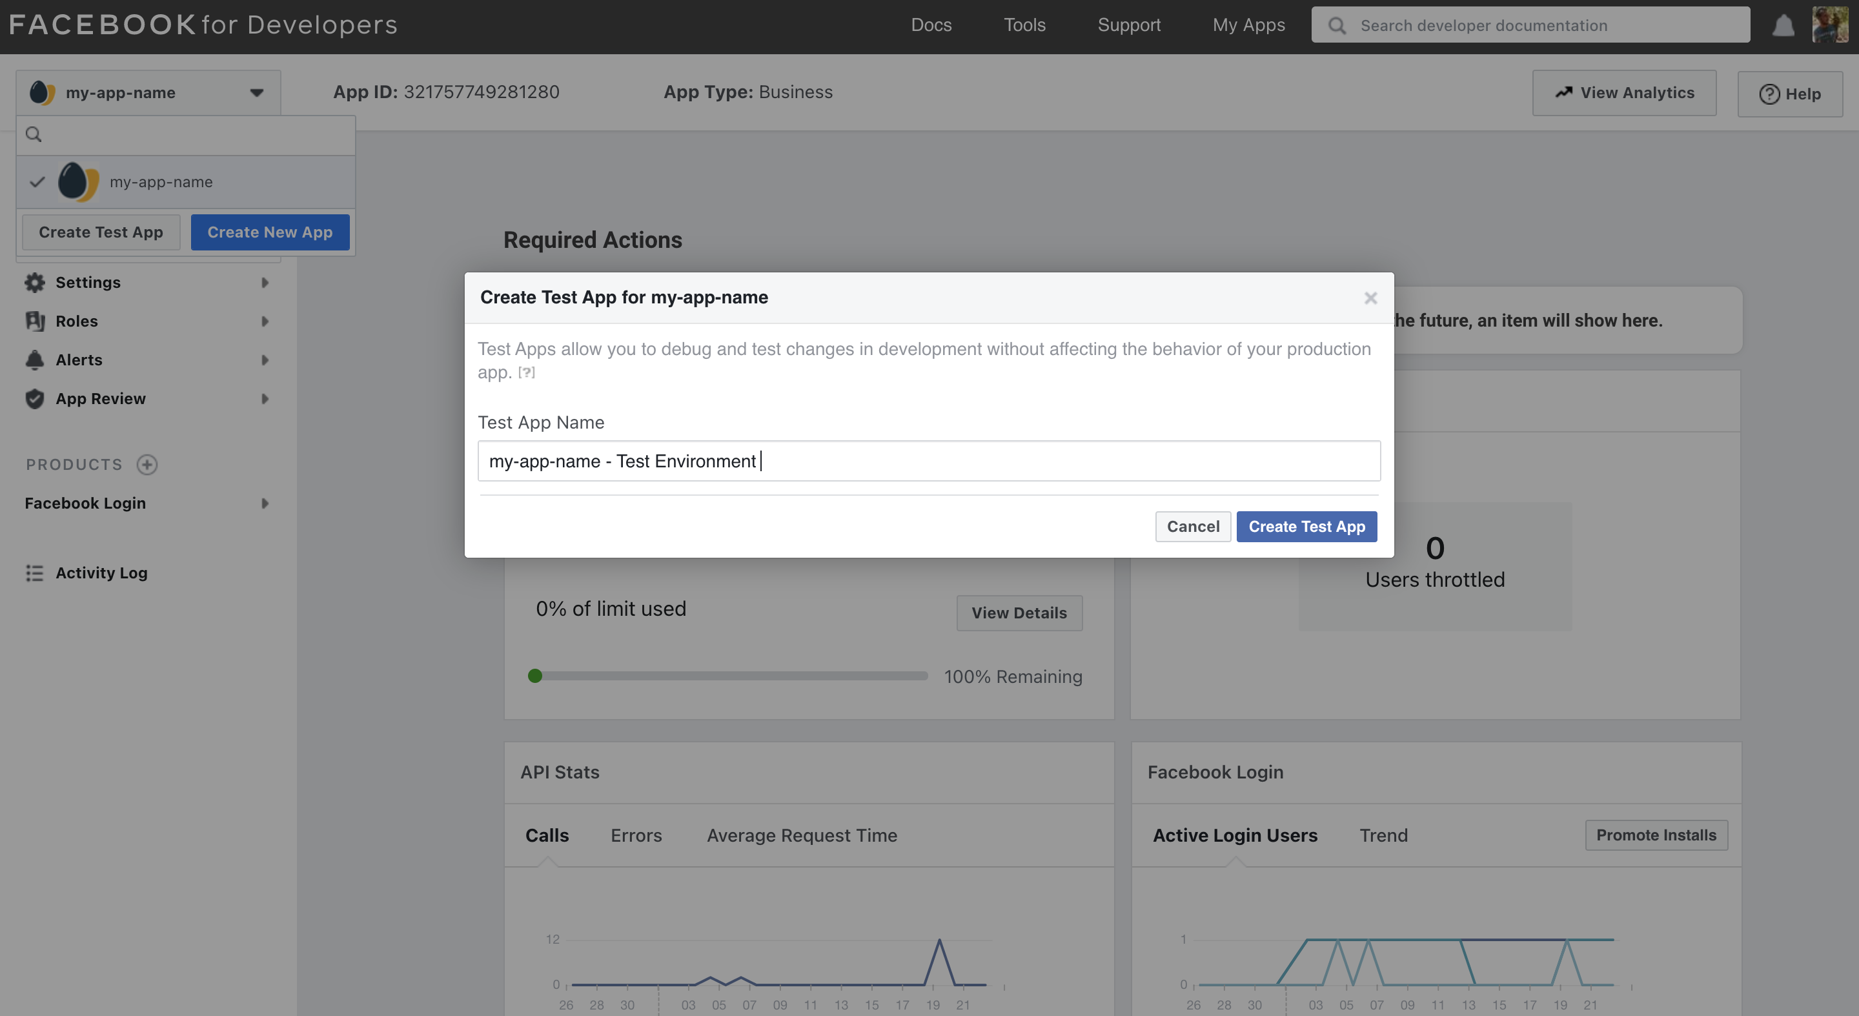Screen dimensions: 1859x1016
Task: Select my-app-name in the app list
Action: tap(160, 182)
